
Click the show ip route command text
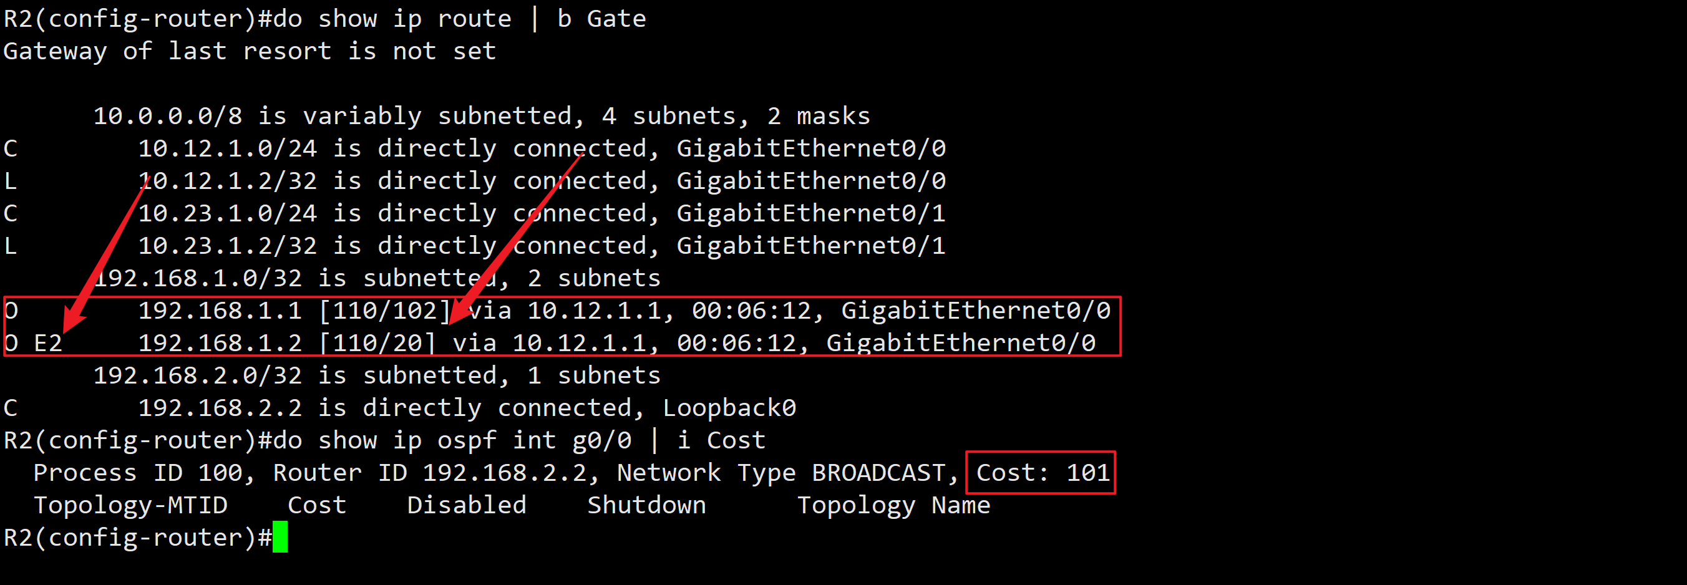(414, 18)
